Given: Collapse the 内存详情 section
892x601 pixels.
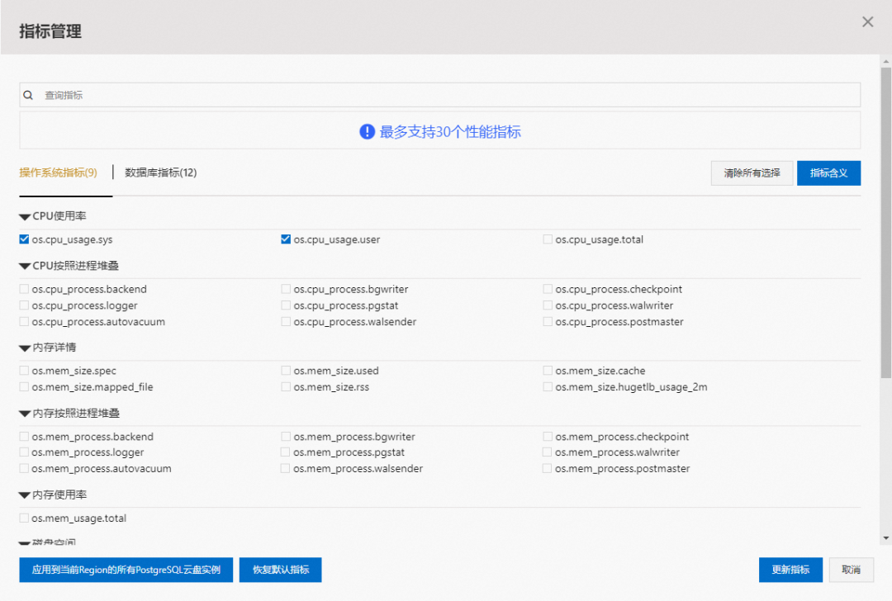Looking at the screenshot, I should tap(25, 348).
